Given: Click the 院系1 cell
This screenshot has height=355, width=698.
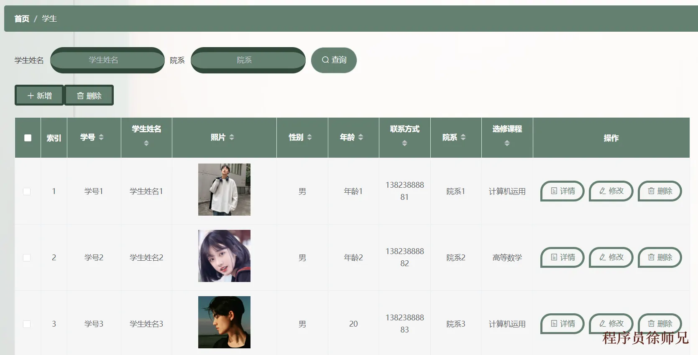Looking at the screenshot, I should click(x=455, y=191).
